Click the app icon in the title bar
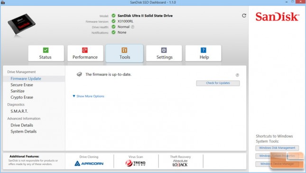 coord(3,2)
